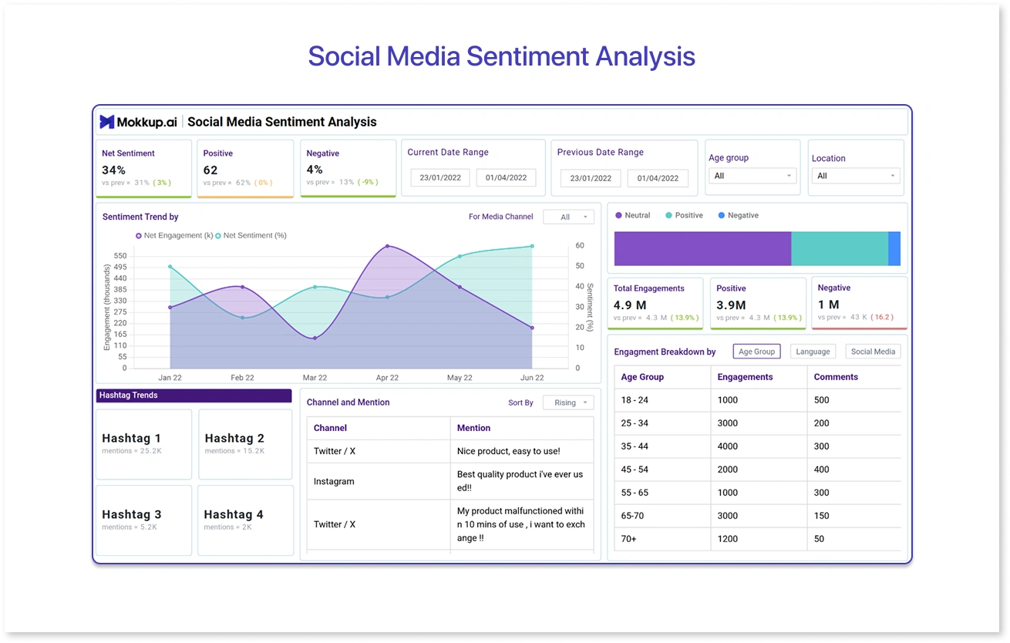This screenshot has height=643, width=1010.
Task: Switch breakdown to Social Media tab
Action: [873, 352]
